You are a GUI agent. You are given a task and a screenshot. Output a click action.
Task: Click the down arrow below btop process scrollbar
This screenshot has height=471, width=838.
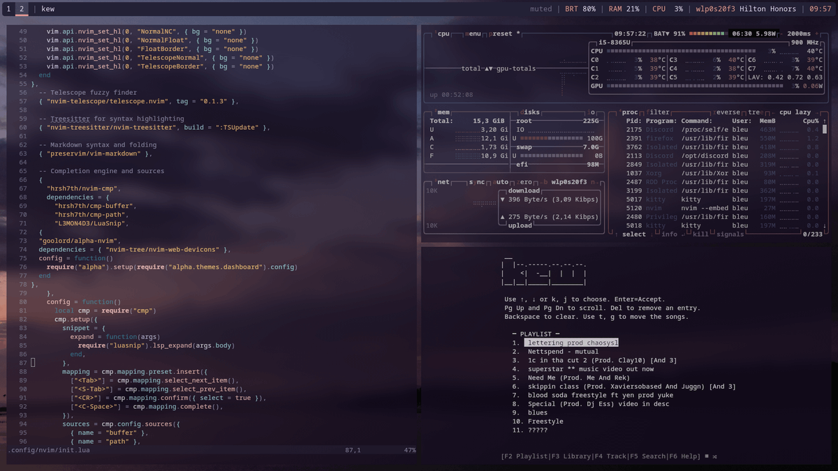coord(825,226)
